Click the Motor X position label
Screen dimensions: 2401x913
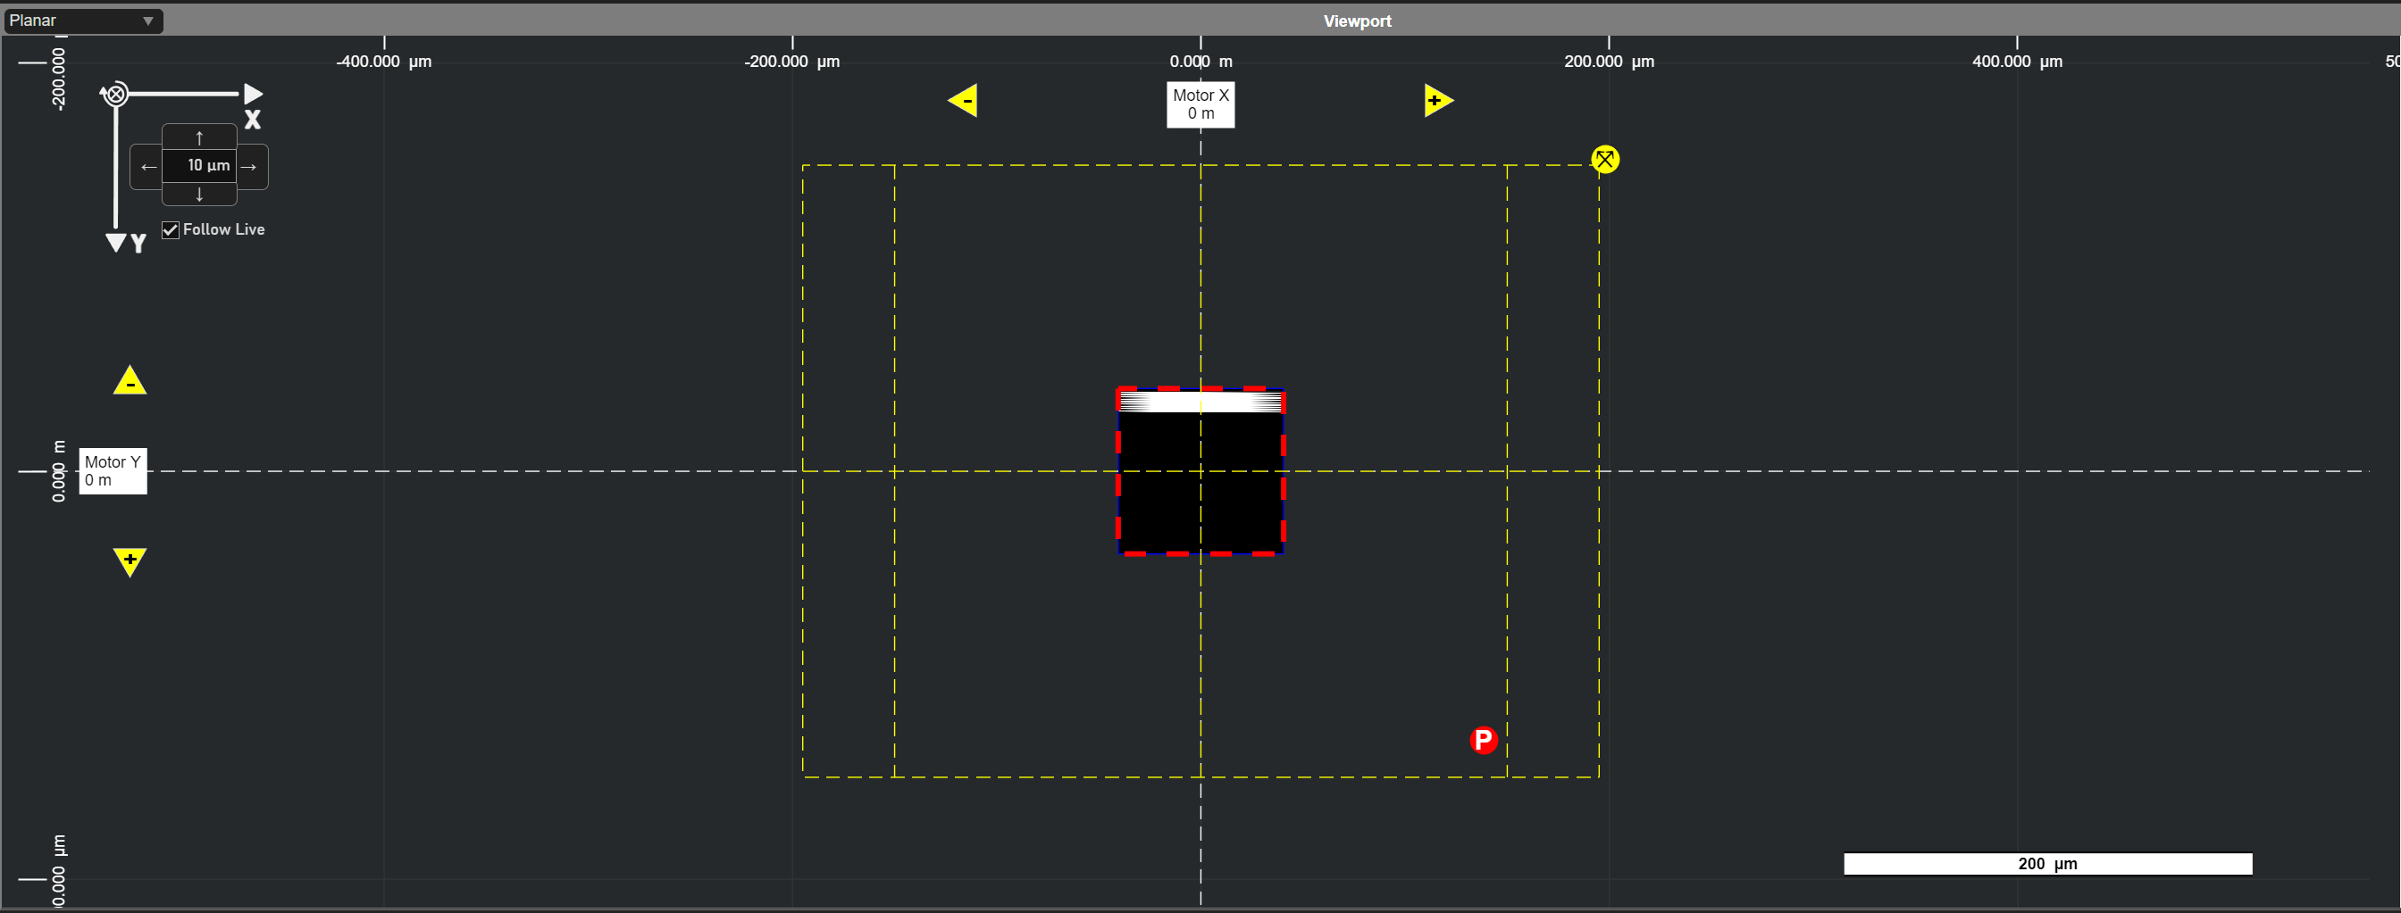click(1200, 104)
